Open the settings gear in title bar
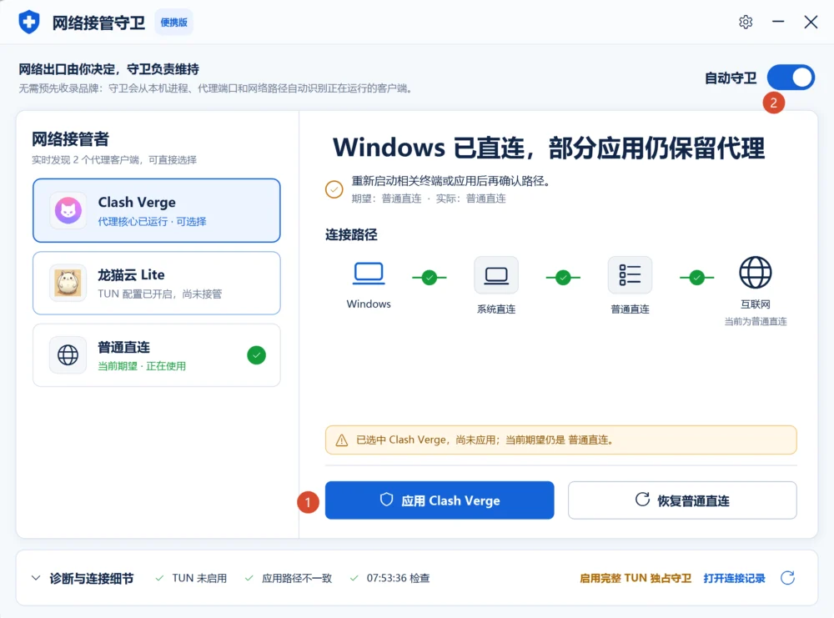The width and height of the screenshot is (834, 618). [746, 22]
